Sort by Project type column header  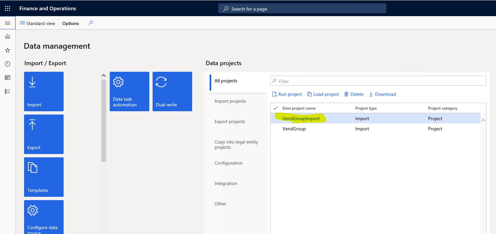click(366, 108)
